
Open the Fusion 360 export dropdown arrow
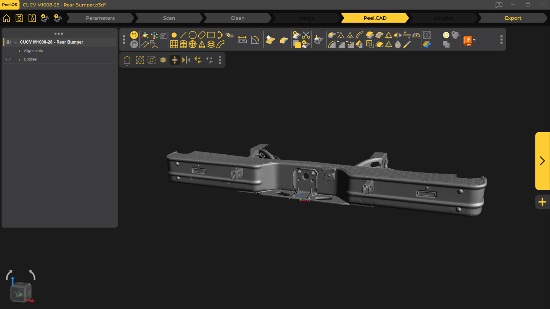tap(474, 40)
